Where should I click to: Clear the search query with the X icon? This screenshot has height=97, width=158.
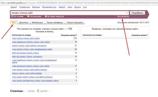point(127,13)
